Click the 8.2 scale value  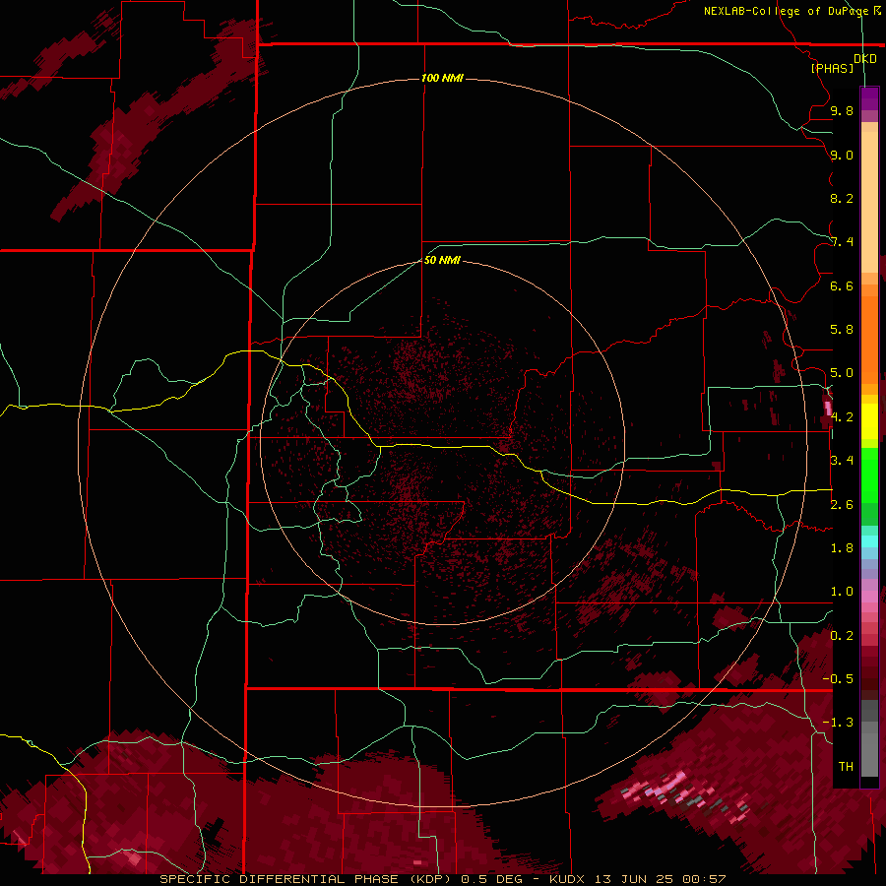coord(842,198)
